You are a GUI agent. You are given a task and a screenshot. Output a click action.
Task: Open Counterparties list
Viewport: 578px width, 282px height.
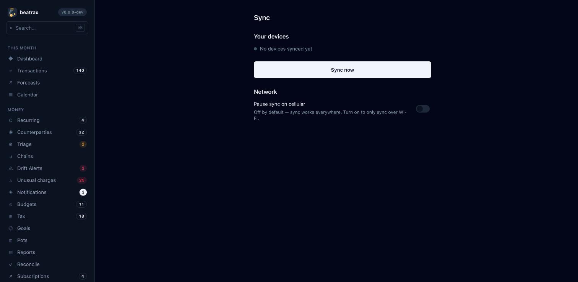(47, 132)
